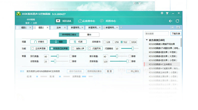
Task: Toggle 停止音效 checkbox
Action: point(129,71)
